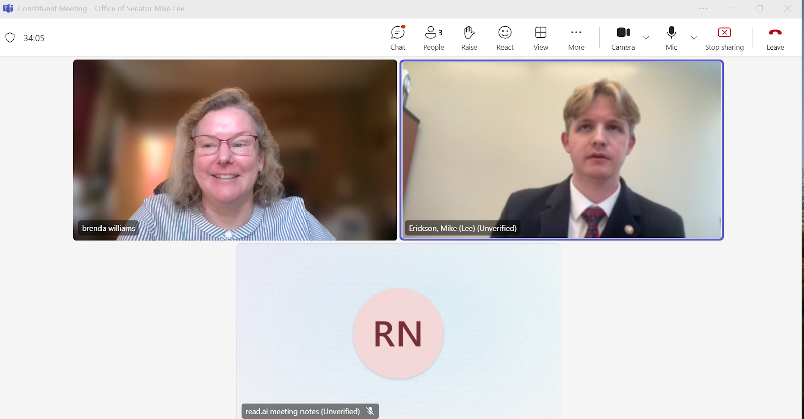This screenshot has width=804, height=419.
Task: Click the Teams logo in title bar
Action: [x=8, y=8]
